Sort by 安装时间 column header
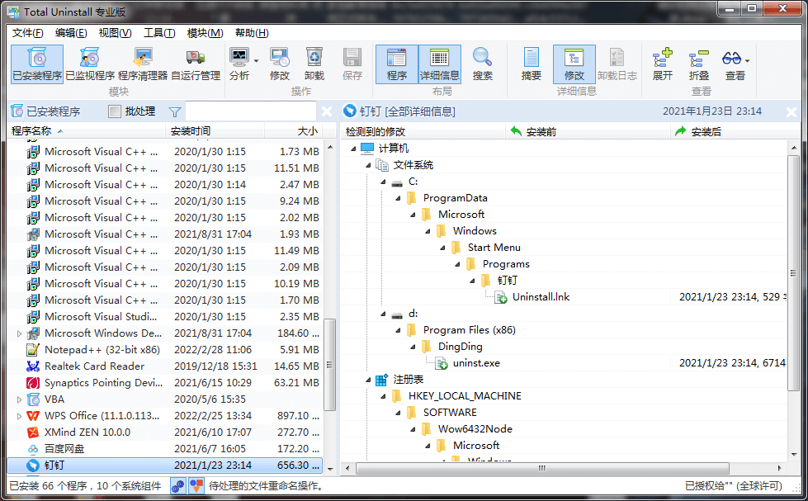The height and width of the screenshot is (501, 808). pos(215,131)
